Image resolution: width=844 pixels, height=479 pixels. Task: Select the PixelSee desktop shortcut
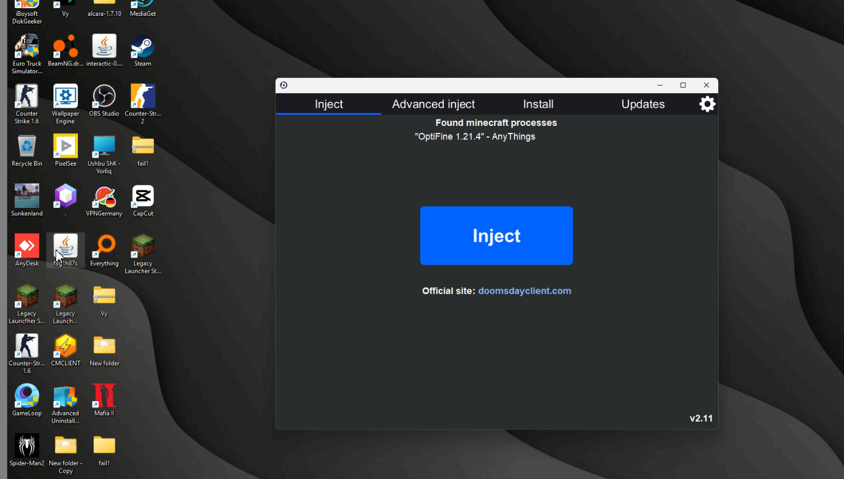point(66,150)
